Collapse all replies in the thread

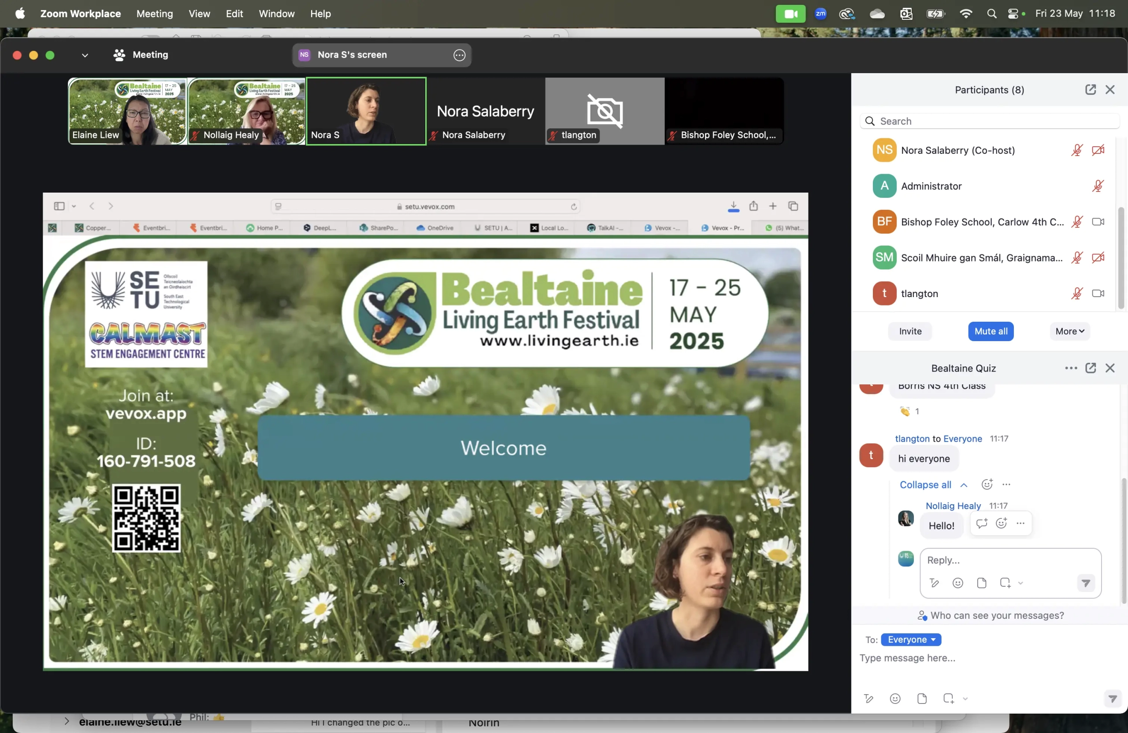(x=933, y=484)
